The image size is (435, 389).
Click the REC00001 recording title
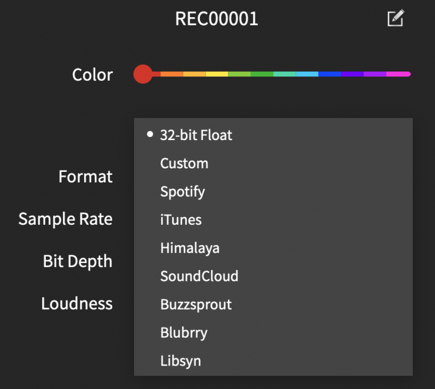(x=217, y=19)
